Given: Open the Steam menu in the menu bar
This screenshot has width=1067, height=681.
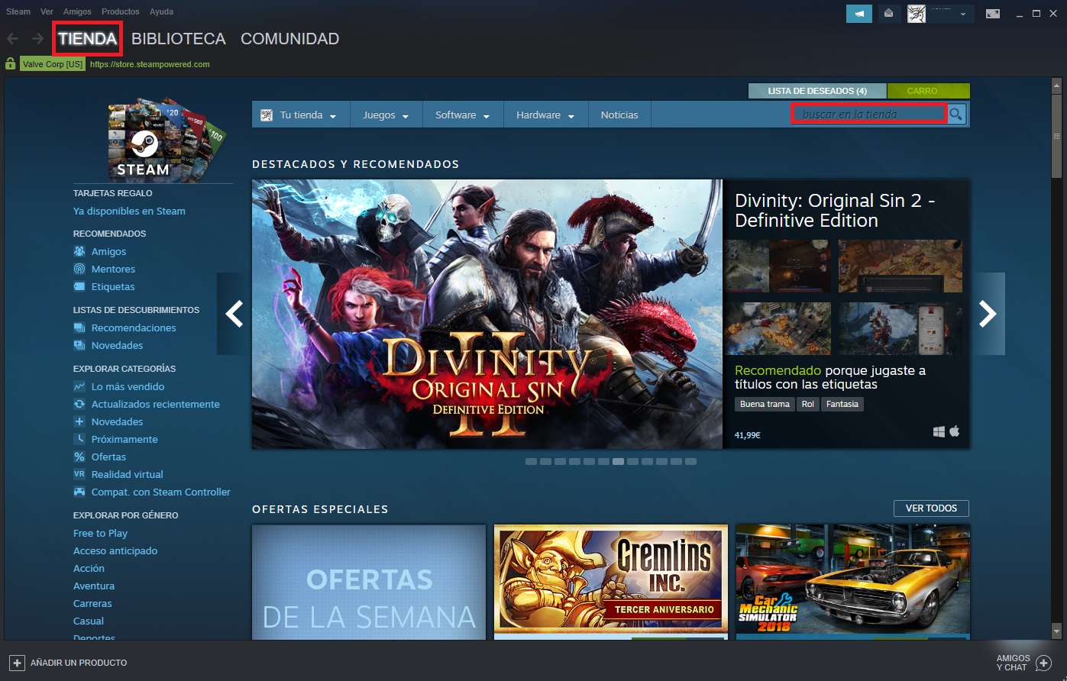Looking at the screenshot, I should [18, 11].
